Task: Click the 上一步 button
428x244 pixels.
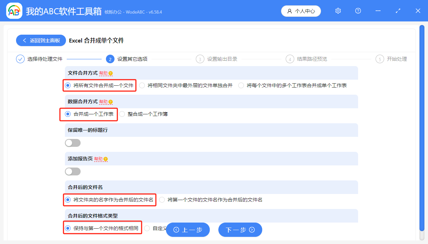Action: [188, 230]
